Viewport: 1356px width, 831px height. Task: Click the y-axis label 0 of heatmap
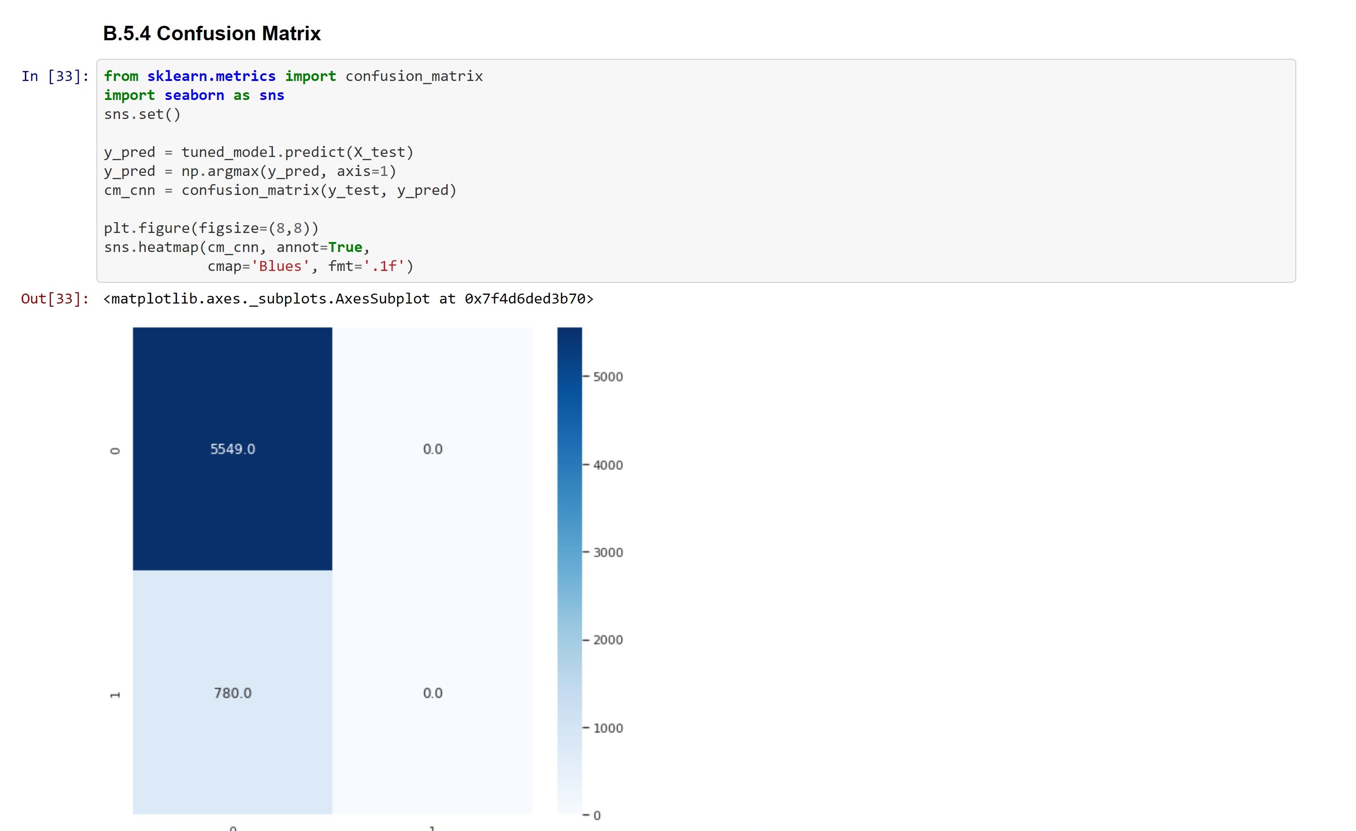pos(115,451)
